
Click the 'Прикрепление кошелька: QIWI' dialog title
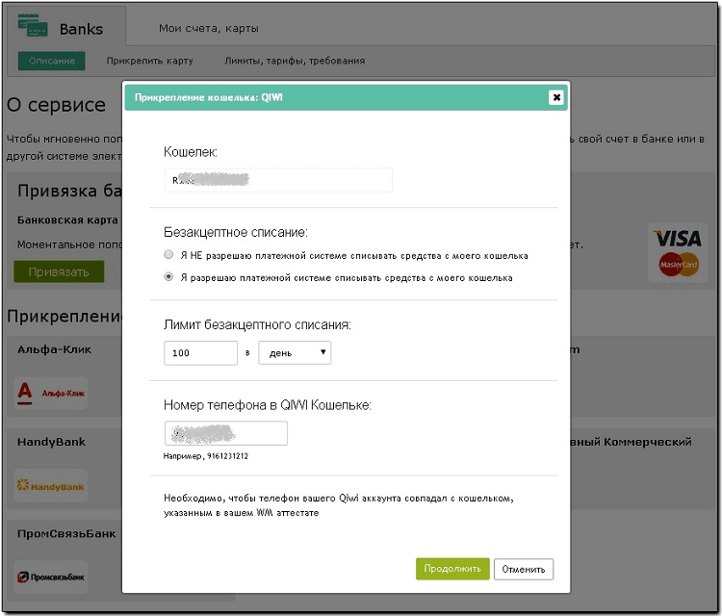209,97
